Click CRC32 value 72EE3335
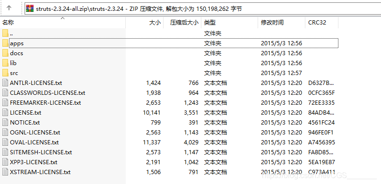The width and height of the screenshot is (381, 184). click(321, 103)
